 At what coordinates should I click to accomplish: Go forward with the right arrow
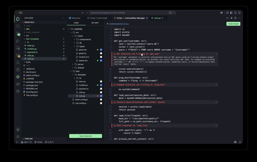pyautogui.click(x=87, y=13)
